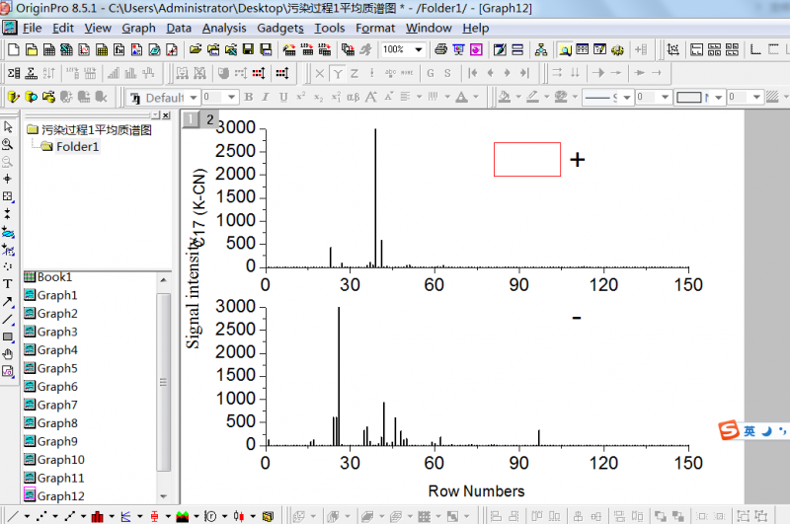Switch to layer 1 tab

(191, 119)
